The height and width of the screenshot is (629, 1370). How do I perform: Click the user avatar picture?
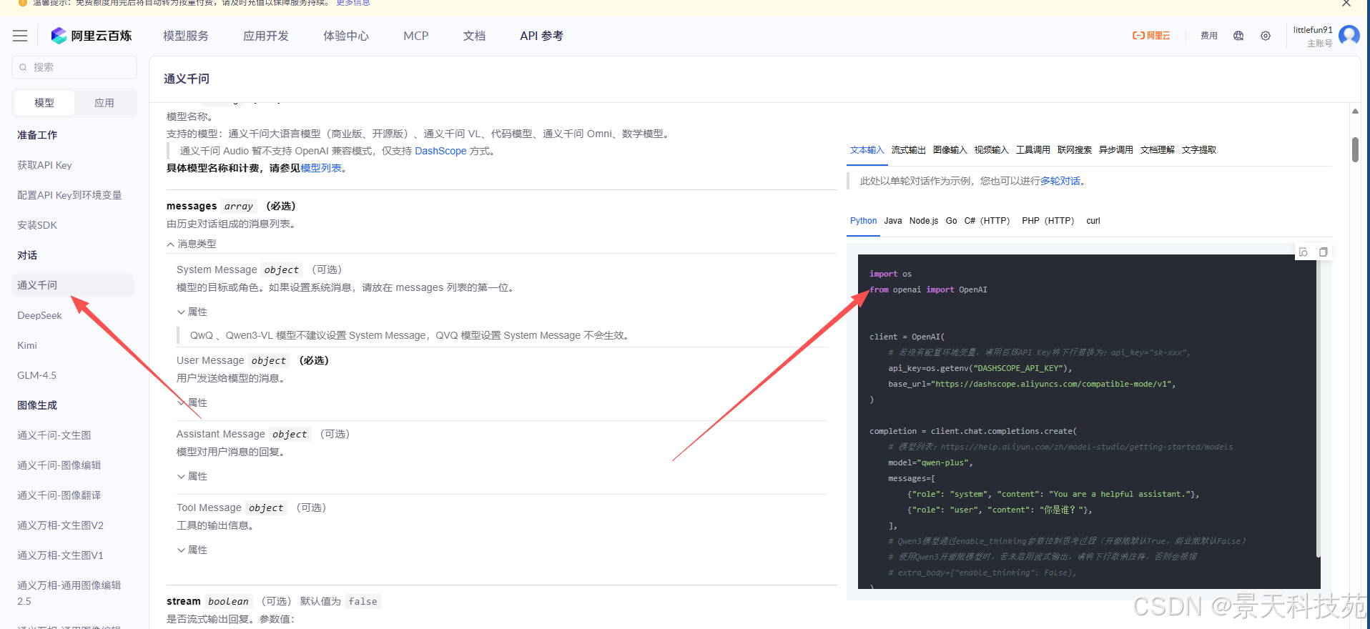(1349, 35)
